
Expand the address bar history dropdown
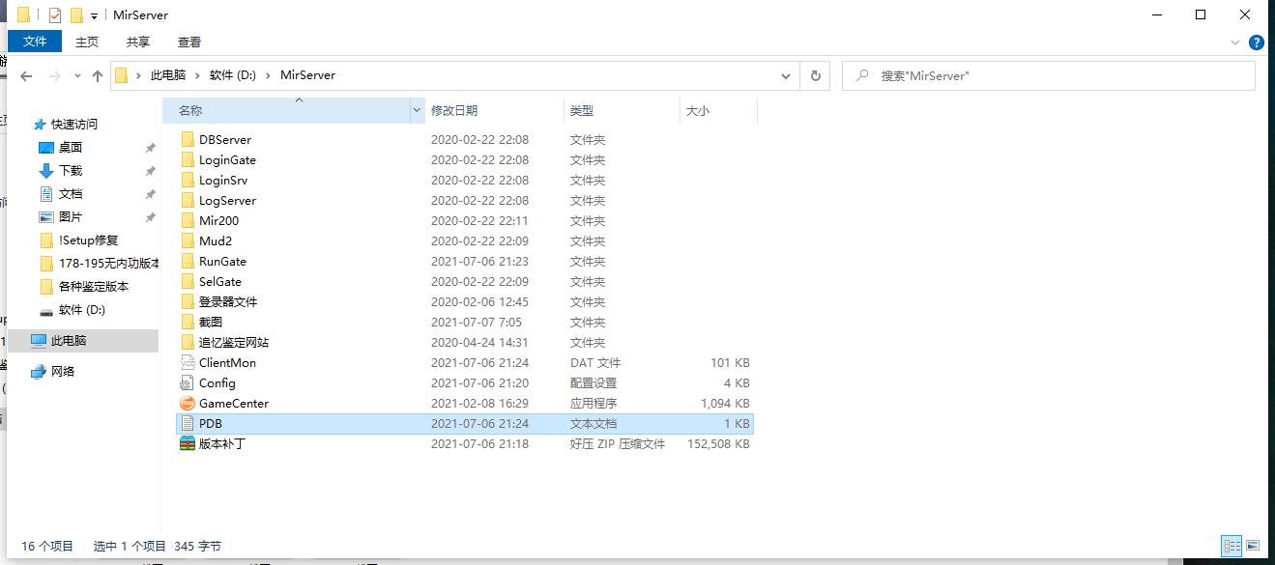(788, 75)
